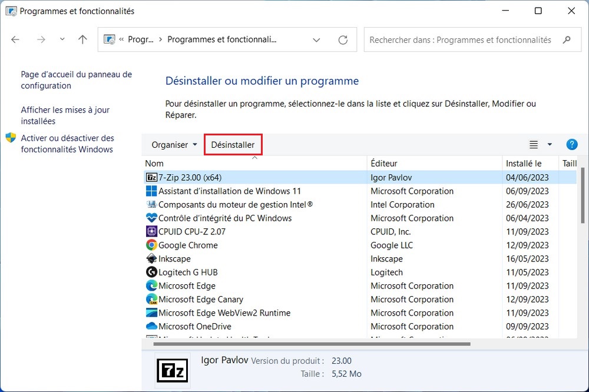Click the Logitech G HUB icon
The height and width of the screenshot is (392, 589).
[x=151, y=272]
